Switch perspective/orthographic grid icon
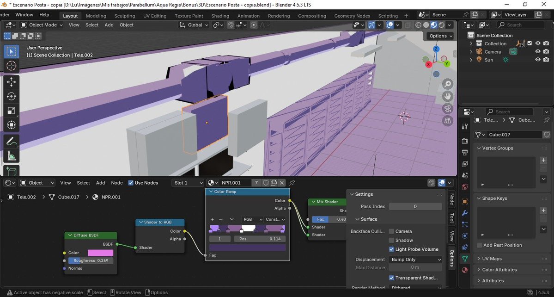This screenshot has height=297, width=554. click(x=448, y=120)
